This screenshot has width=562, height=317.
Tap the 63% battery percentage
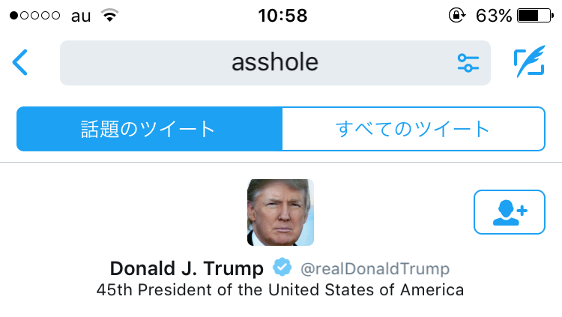(492, 16)
